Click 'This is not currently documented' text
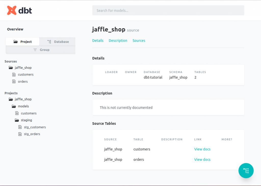 tap(126, 107)
